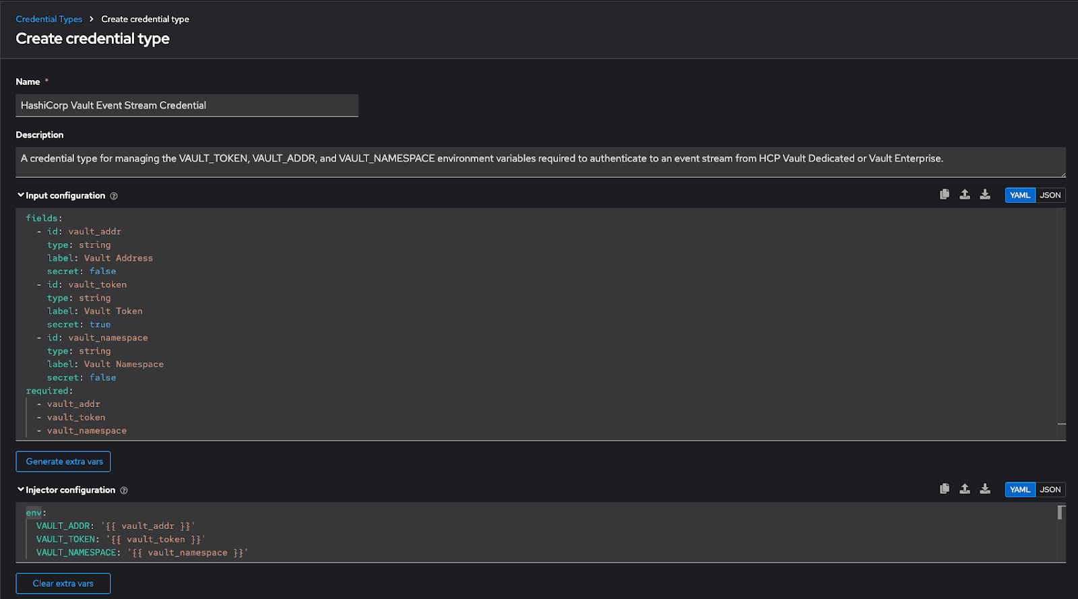
Task: Open help for Injector configuration
Action: (x=124, y=491)
